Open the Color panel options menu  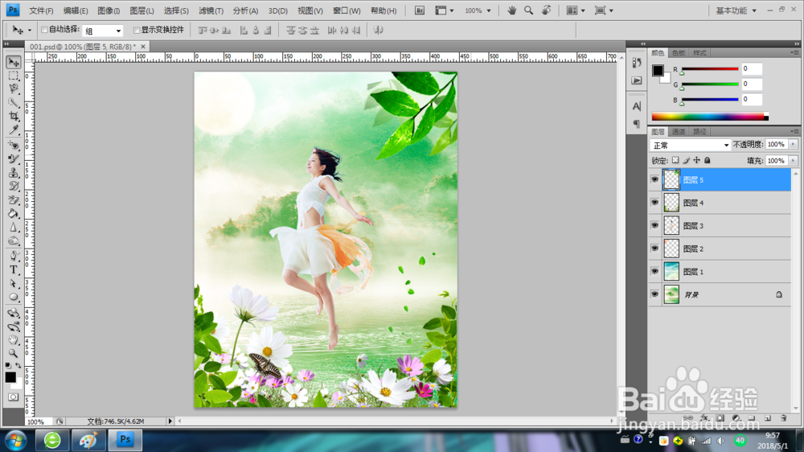pyautogui.click(x=794, y=53)
